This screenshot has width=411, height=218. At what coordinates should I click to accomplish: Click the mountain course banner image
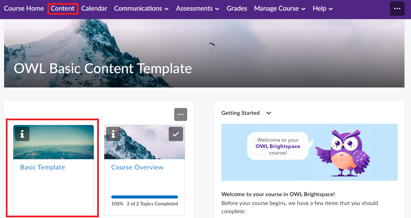[205, 51]
